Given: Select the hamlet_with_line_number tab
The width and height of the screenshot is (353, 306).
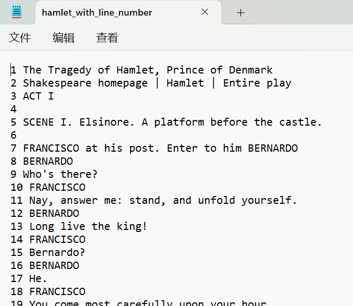Looking at the screenshot, I should pyautogui.click(x=97, y=13).
